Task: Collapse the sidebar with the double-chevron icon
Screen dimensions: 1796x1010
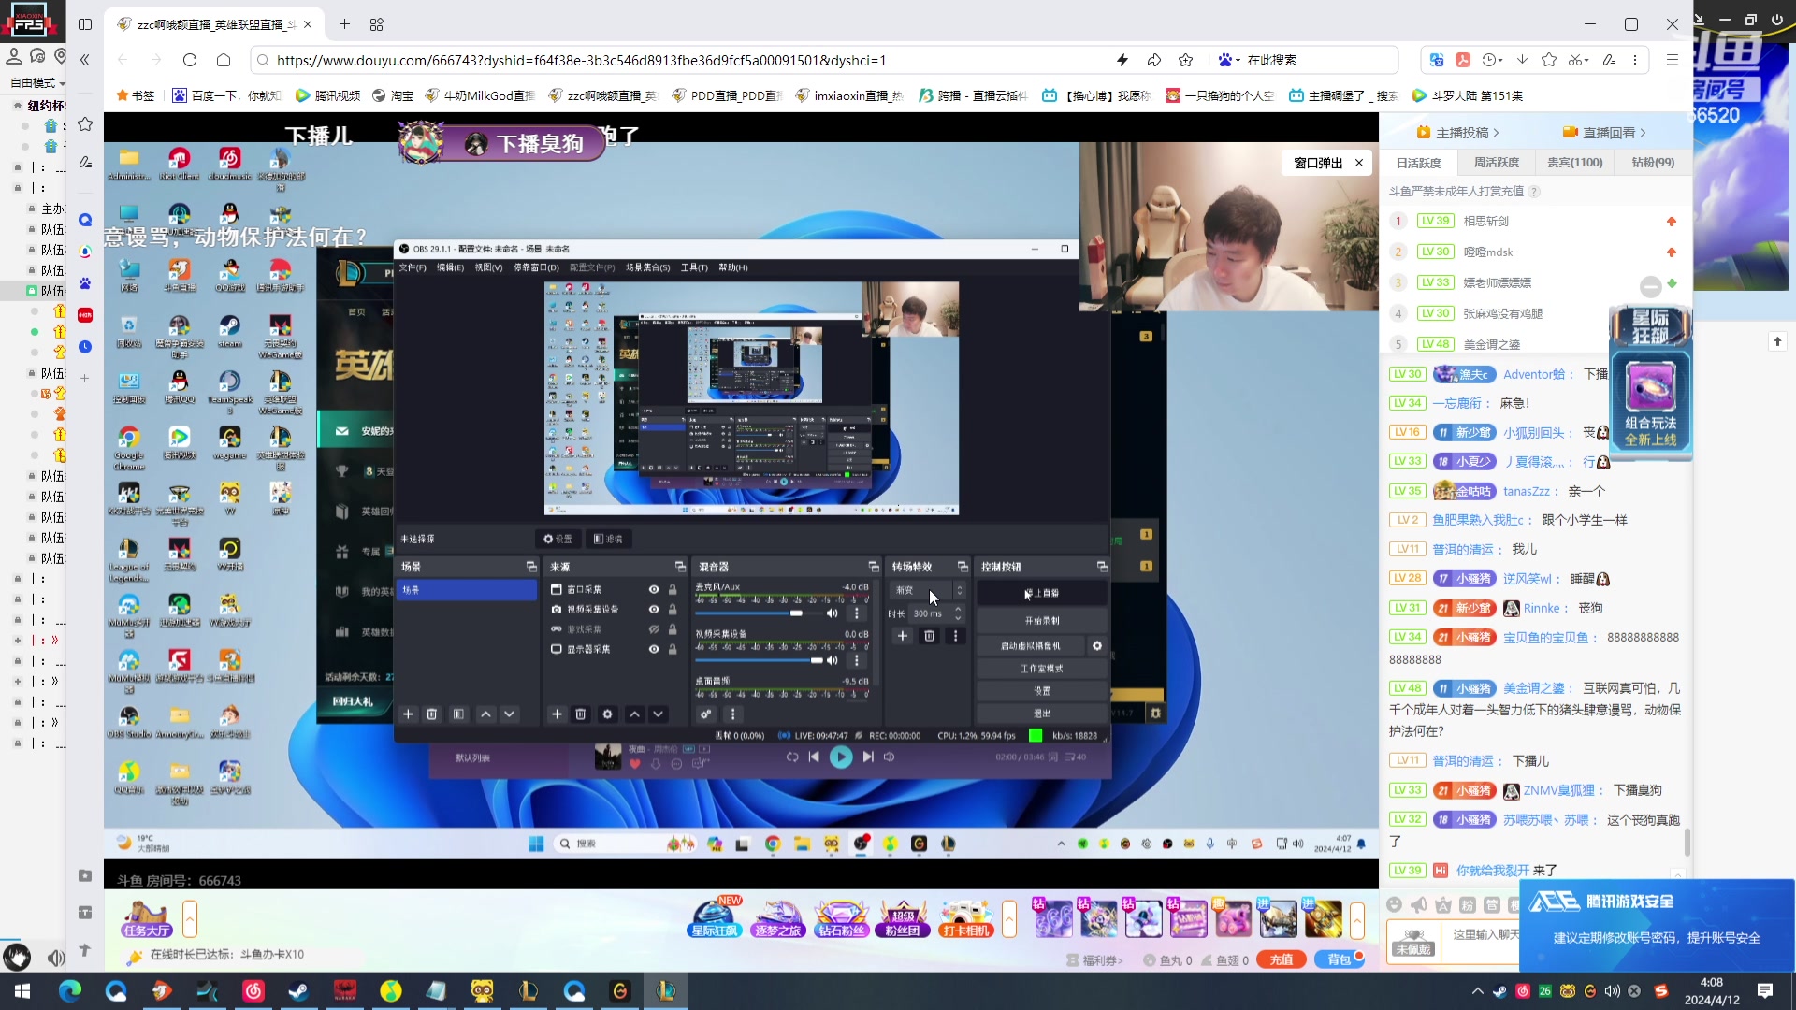Action: click(84, 60)
